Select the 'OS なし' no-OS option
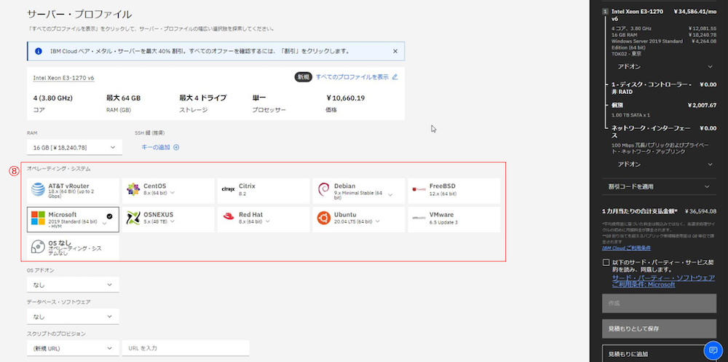 72,247
